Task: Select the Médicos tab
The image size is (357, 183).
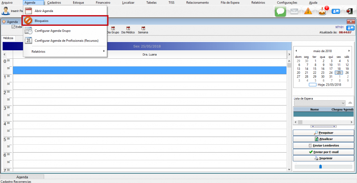Action: (8, 38)
